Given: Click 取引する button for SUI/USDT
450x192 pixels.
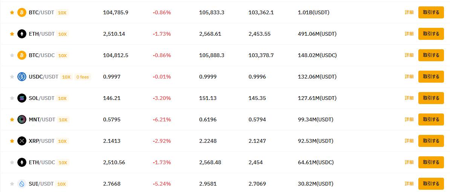Looking at the screenshot, I should (x=431, y=184).
